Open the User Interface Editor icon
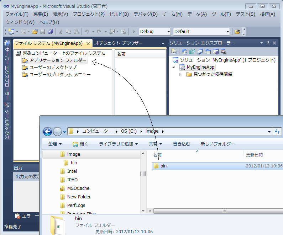283x235 pixels. (208, 52)
